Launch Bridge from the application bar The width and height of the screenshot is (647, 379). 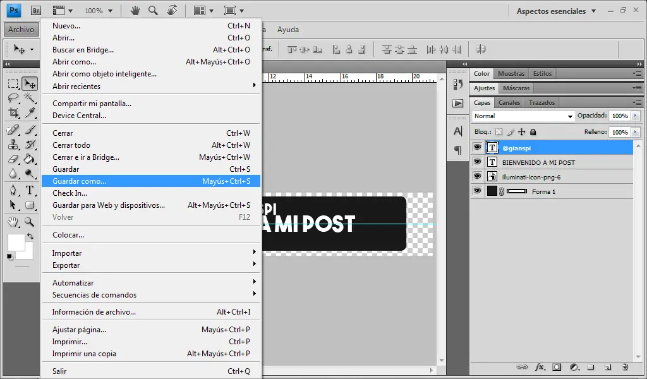tap(36, 11)
